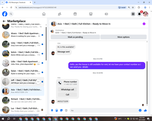
Task: Select the Asia conversation in list
Action: point(22,91)
